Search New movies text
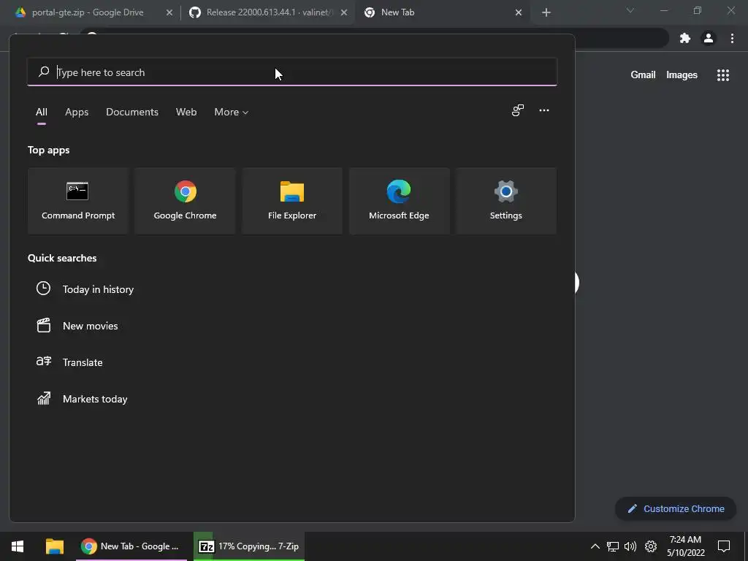Screen dimensions: 748x561 click(x=90, y=326)
